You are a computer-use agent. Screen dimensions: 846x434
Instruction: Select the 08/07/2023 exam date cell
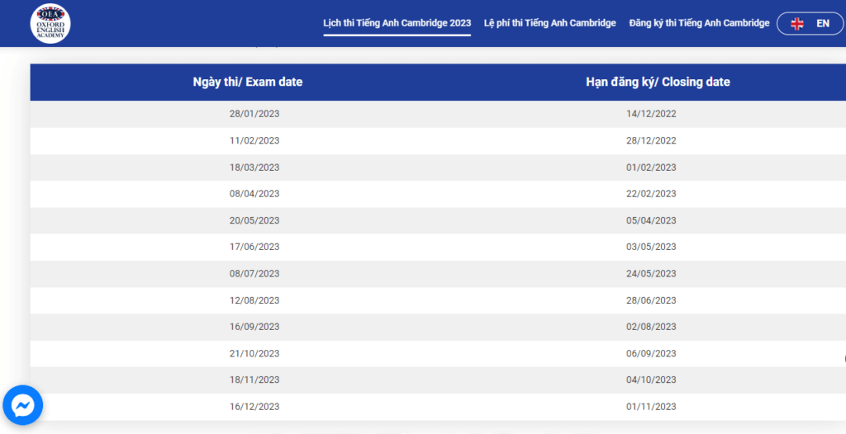pyautogui.click(x=254, y=274)
